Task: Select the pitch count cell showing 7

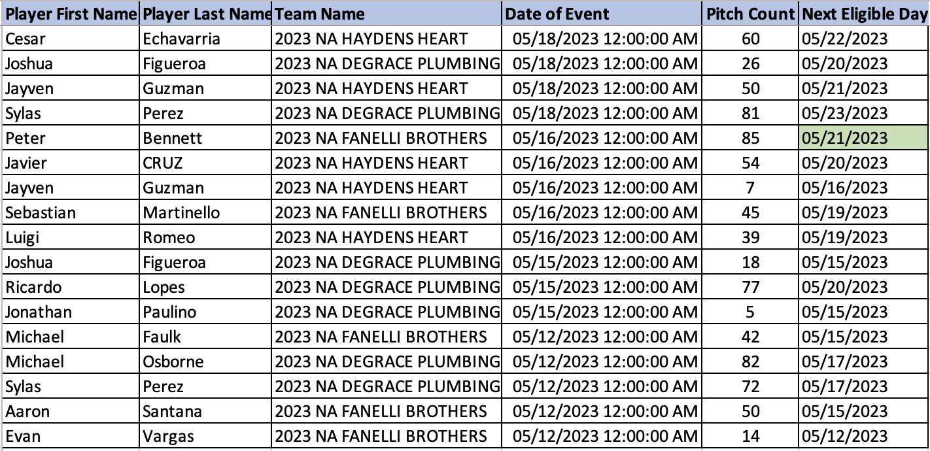Action: [x=751, y=188]
